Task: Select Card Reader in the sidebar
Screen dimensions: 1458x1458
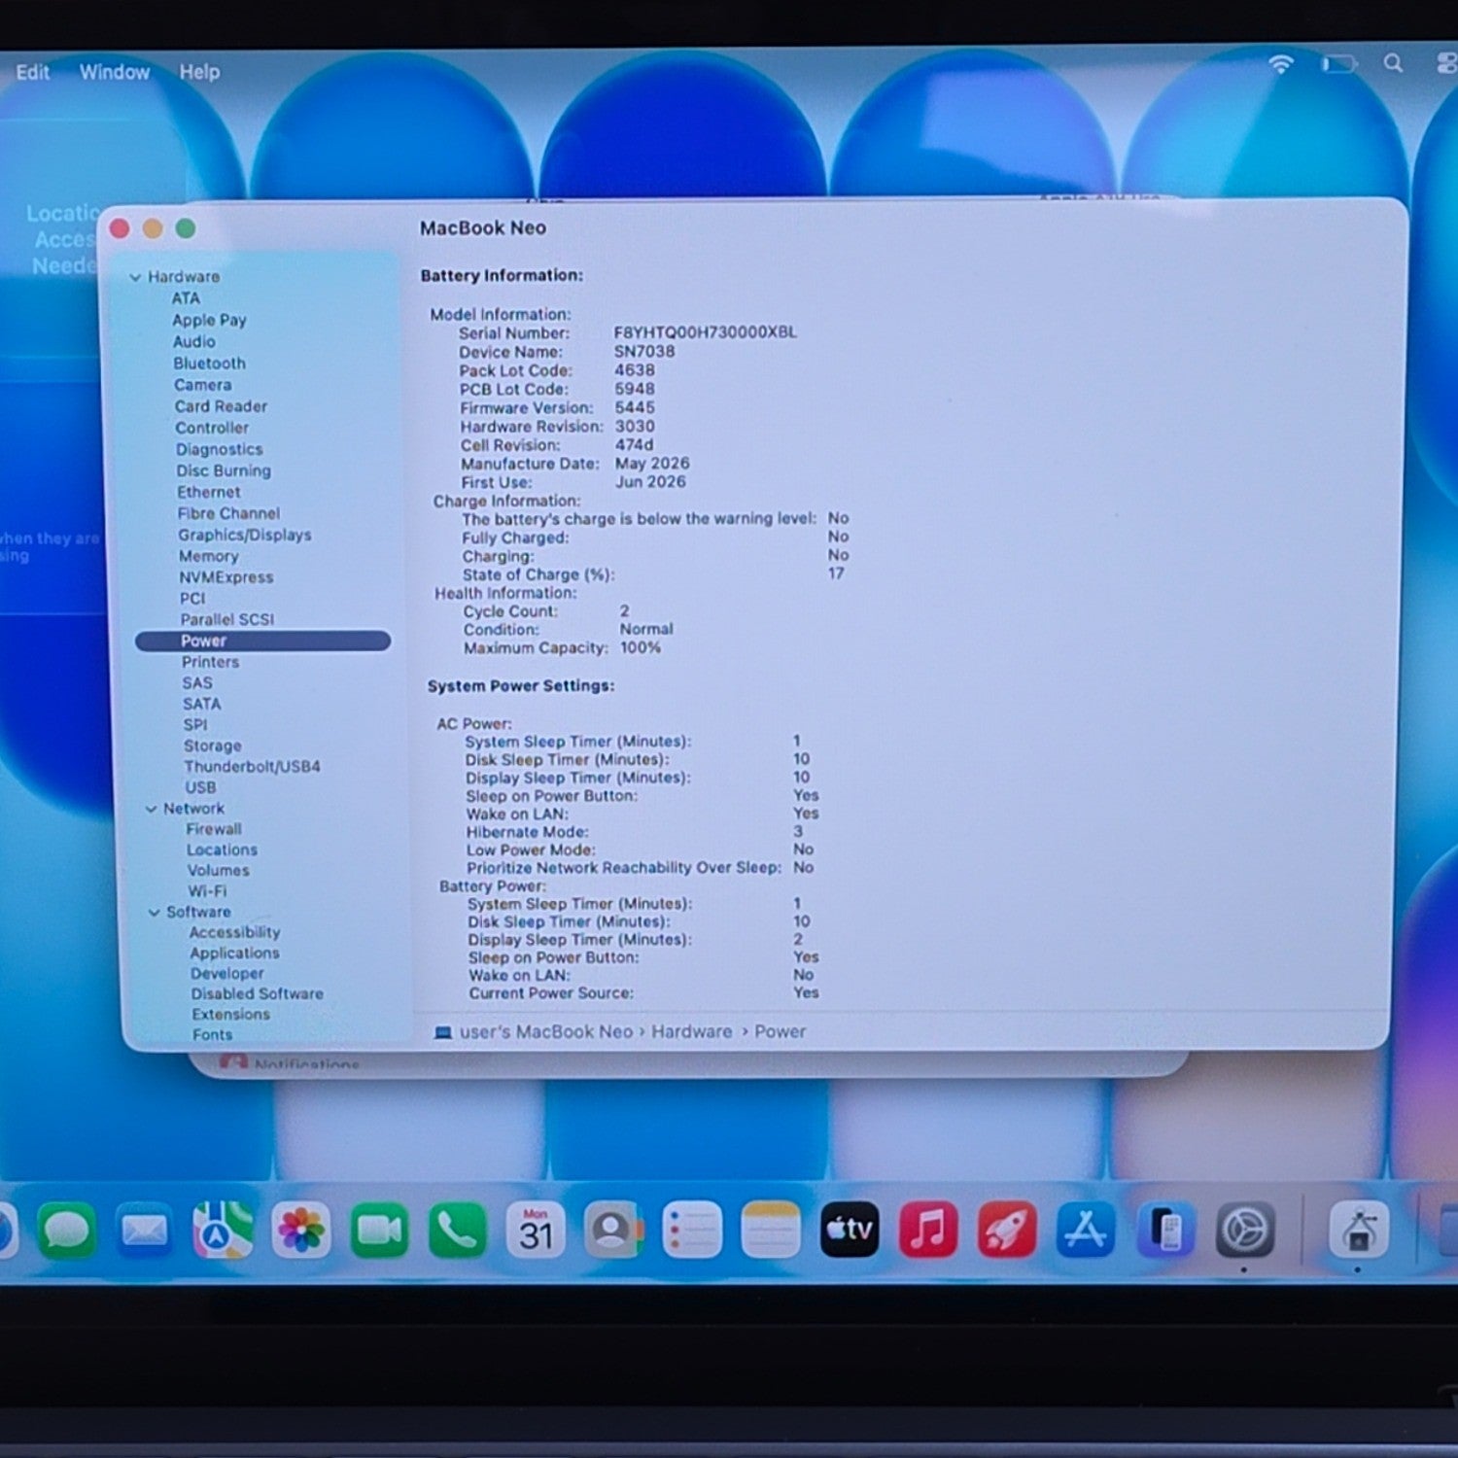Action: pyautogui.click(x=221, y=406)
